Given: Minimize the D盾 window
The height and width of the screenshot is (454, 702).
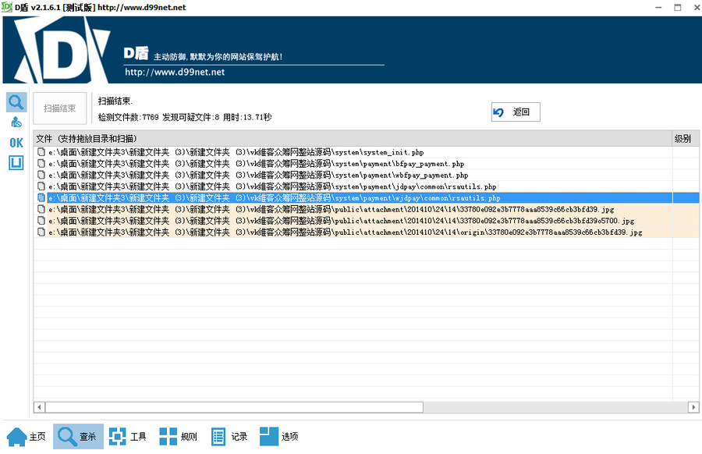Looking at the screenshot, I should (658, 8).
